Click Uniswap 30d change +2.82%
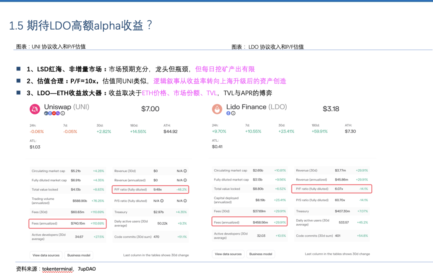This screenshot has height=273, width=433. coord(104,132)
